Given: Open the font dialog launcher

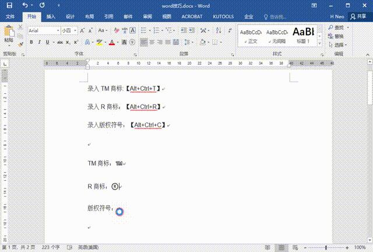Looking at the screenshot, I should (x=135, y=55).
